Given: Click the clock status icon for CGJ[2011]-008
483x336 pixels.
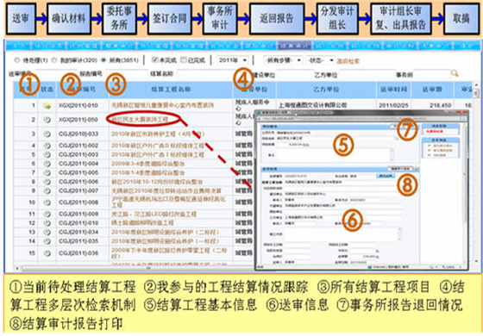Looking at the screenshot, I should 47,202.
